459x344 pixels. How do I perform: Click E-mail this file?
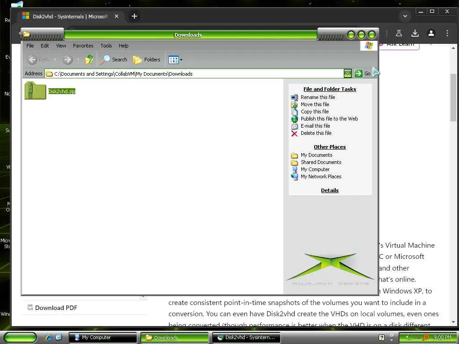point(315,126)
